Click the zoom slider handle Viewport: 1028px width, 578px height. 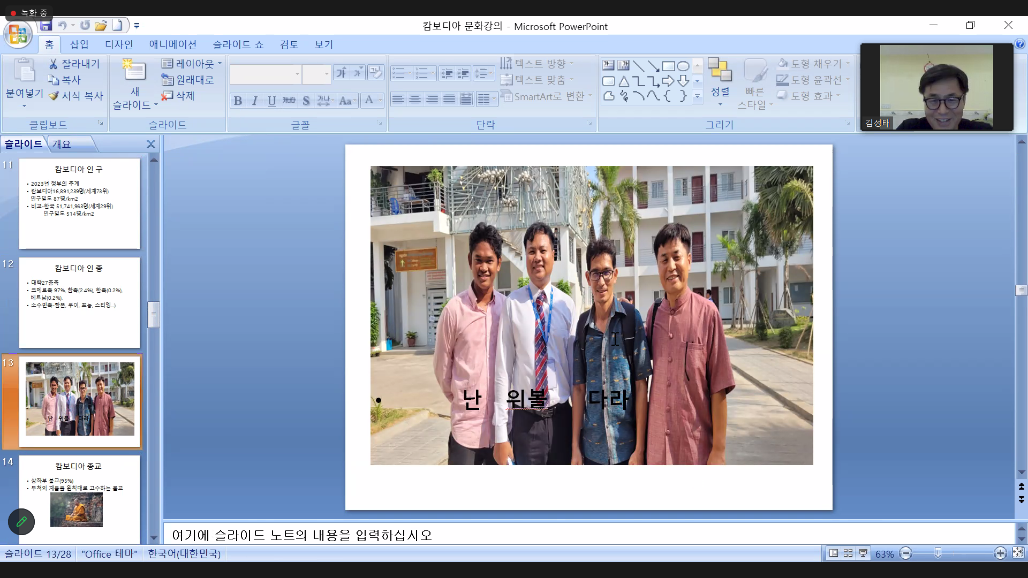click(x=938, y=553)
